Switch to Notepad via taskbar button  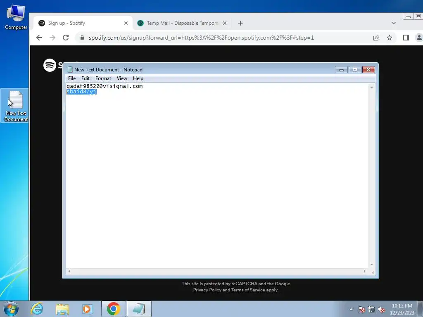click(x=139, y=309)
